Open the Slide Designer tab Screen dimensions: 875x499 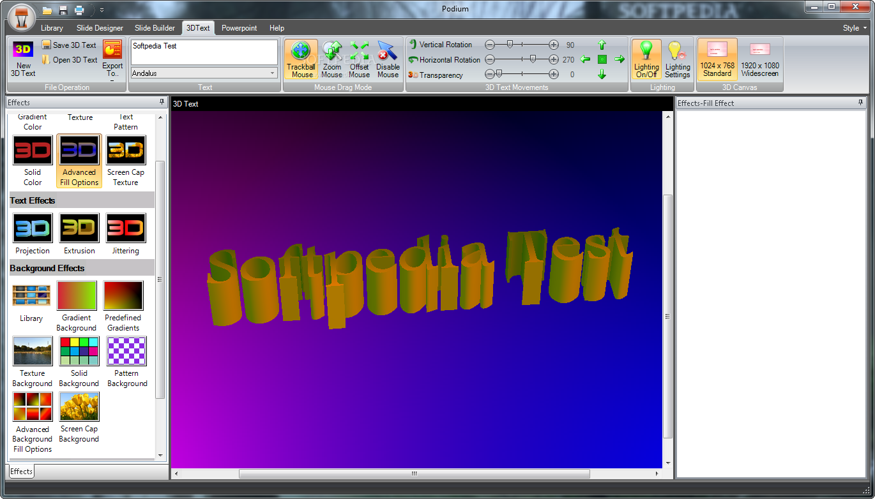[100, 28]
